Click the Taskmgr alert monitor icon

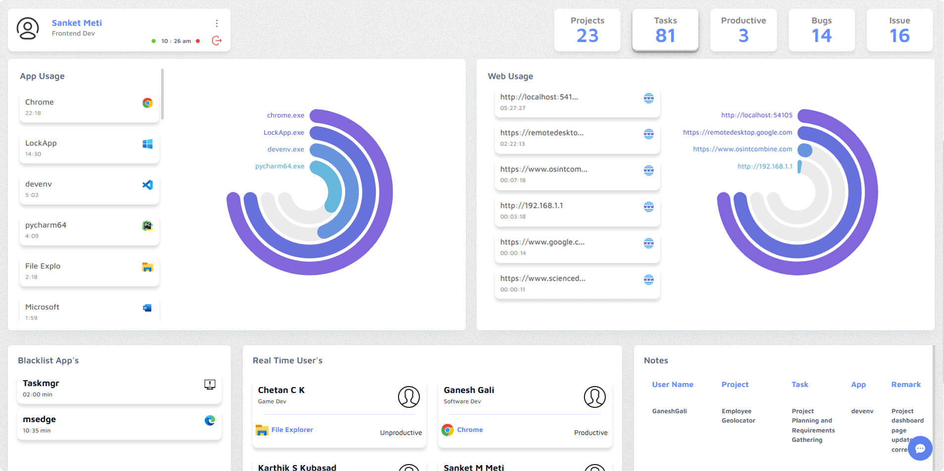click(210, 385)
